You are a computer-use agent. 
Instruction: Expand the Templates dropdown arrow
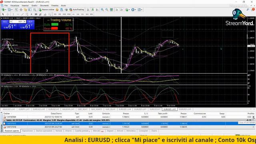tap(142, 10)
